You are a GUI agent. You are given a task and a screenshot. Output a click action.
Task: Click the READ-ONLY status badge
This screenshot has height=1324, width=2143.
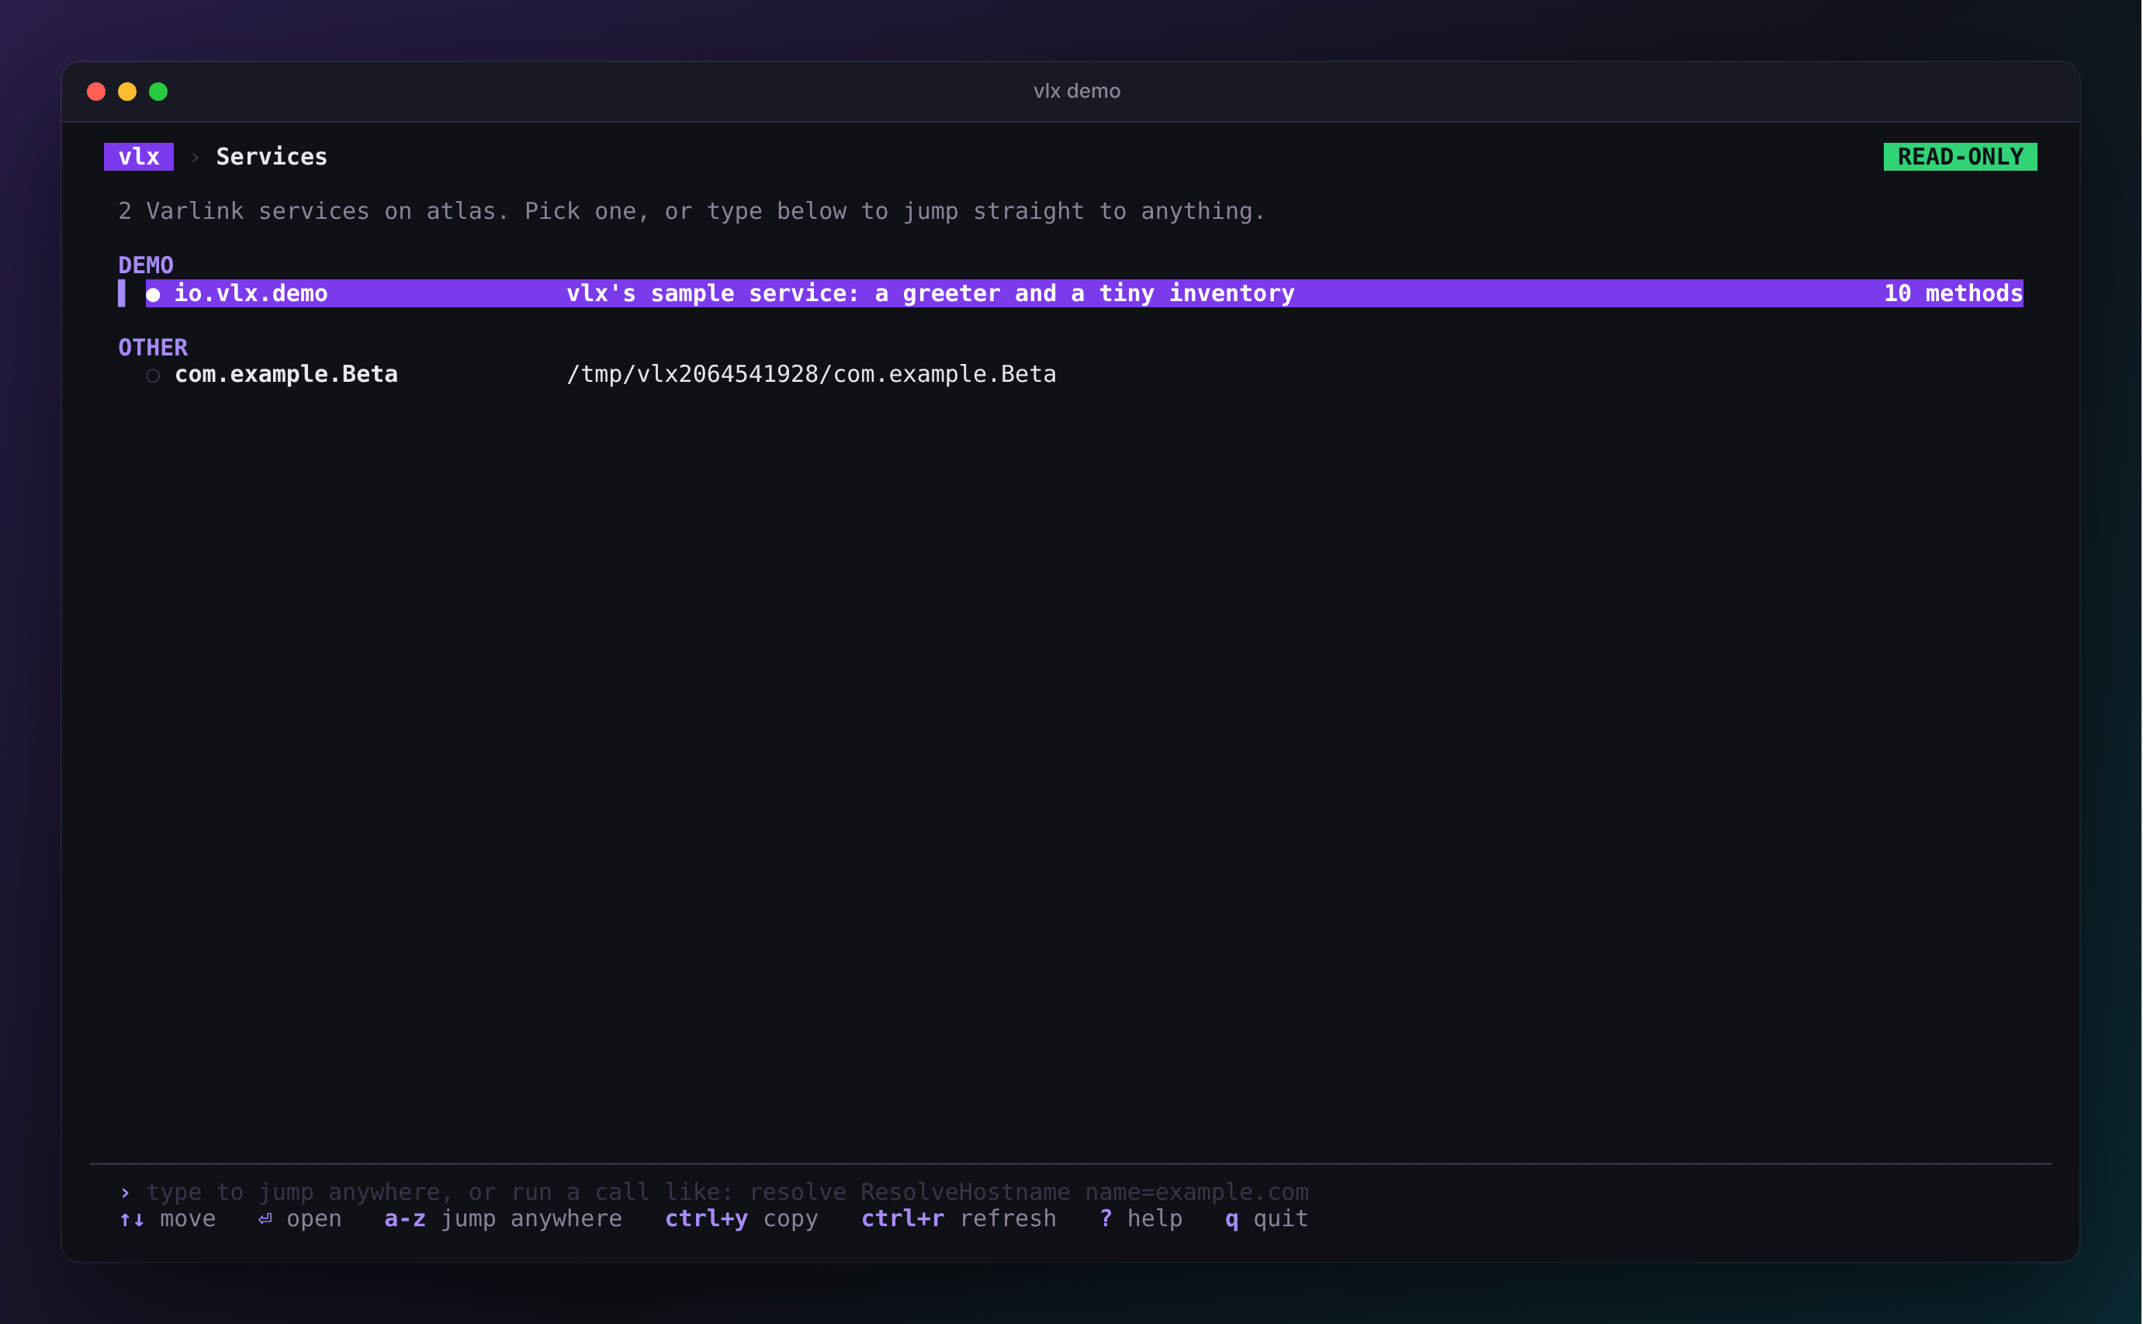[1960, 157]
